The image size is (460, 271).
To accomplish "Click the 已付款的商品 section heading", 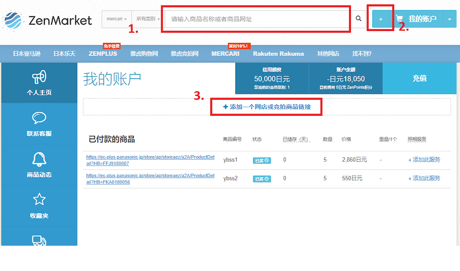I will (x=112, y=139).
